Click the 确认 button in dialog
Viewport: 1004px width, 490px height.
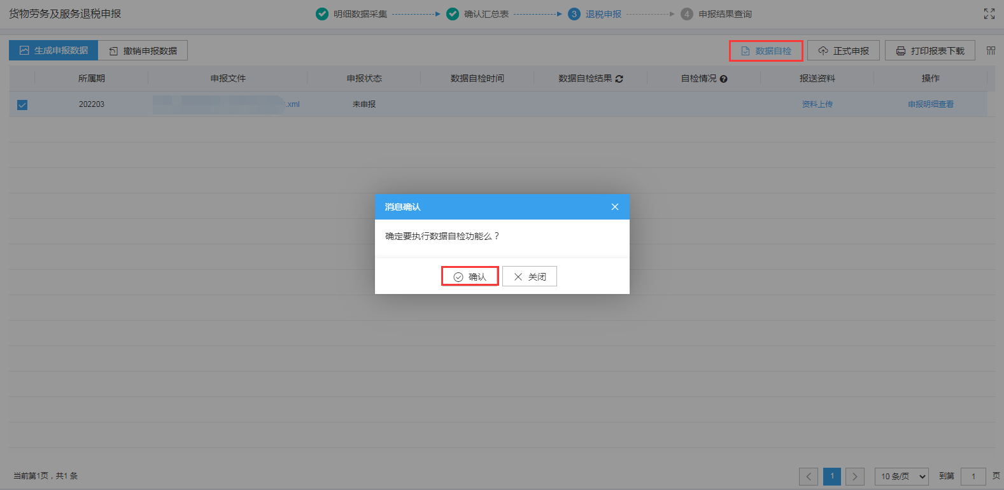point(470,276)
